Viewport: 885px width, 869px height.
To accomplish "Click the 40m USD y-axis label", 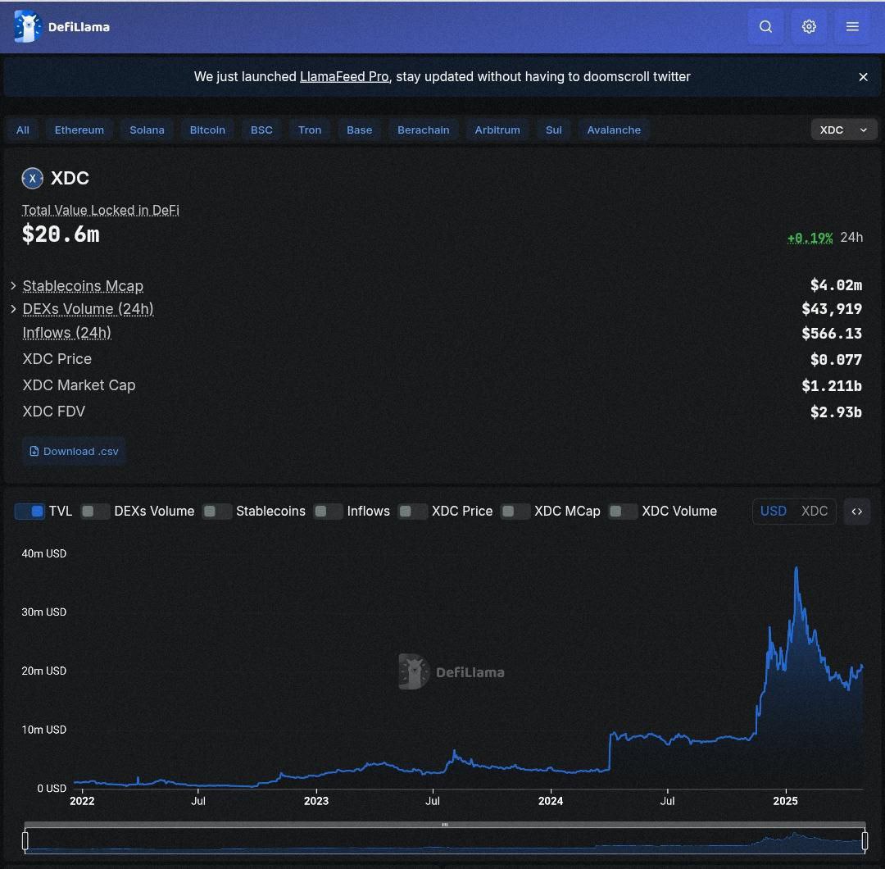I will pos(44,554).
